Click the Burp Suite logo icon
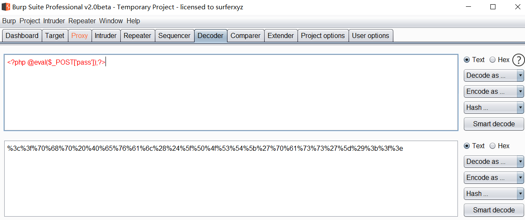 [6, 7]
